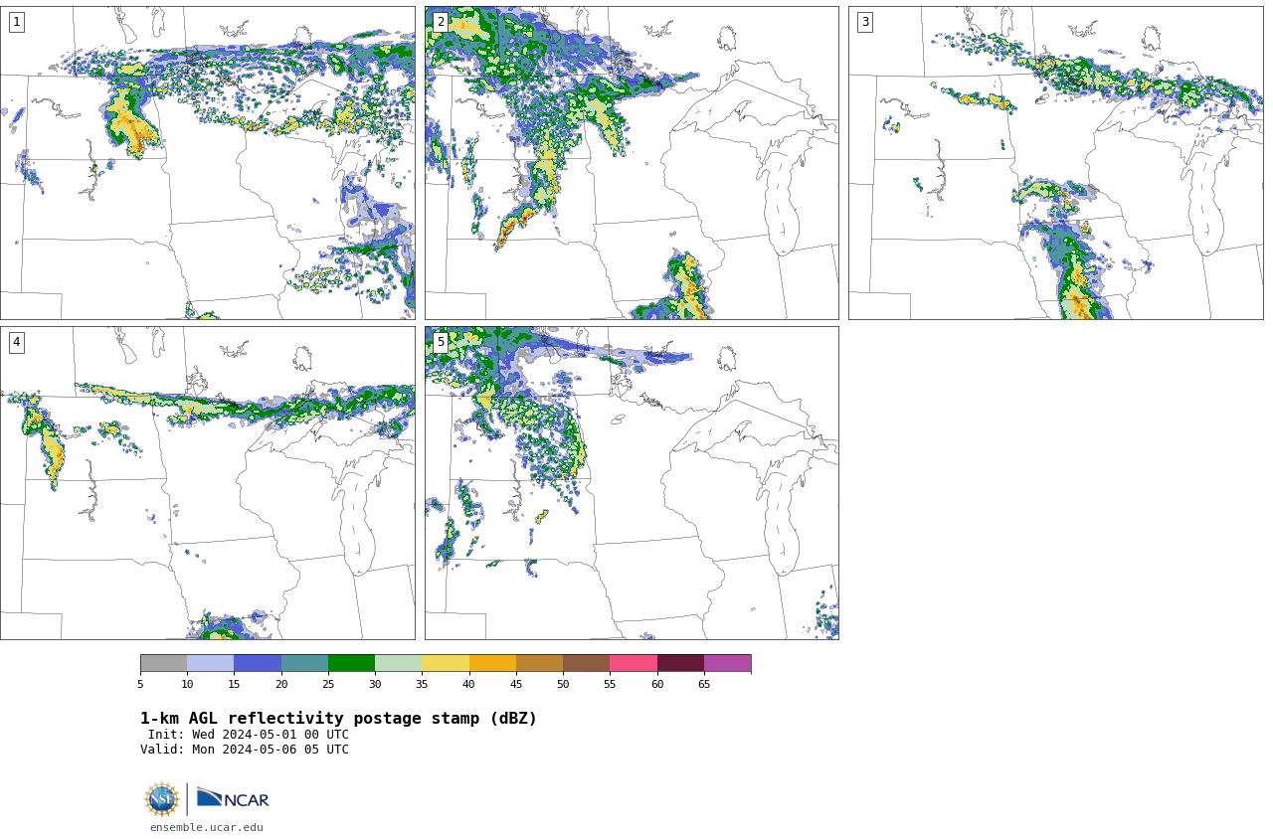Screen dimensions: 1273x839
Task: Open ensemble member 2 reflectivity map
Action: tap(632, 163)
